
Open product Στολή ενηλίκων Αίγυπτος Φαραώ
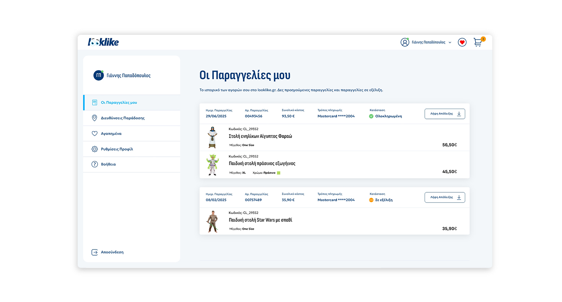[260, 136]
